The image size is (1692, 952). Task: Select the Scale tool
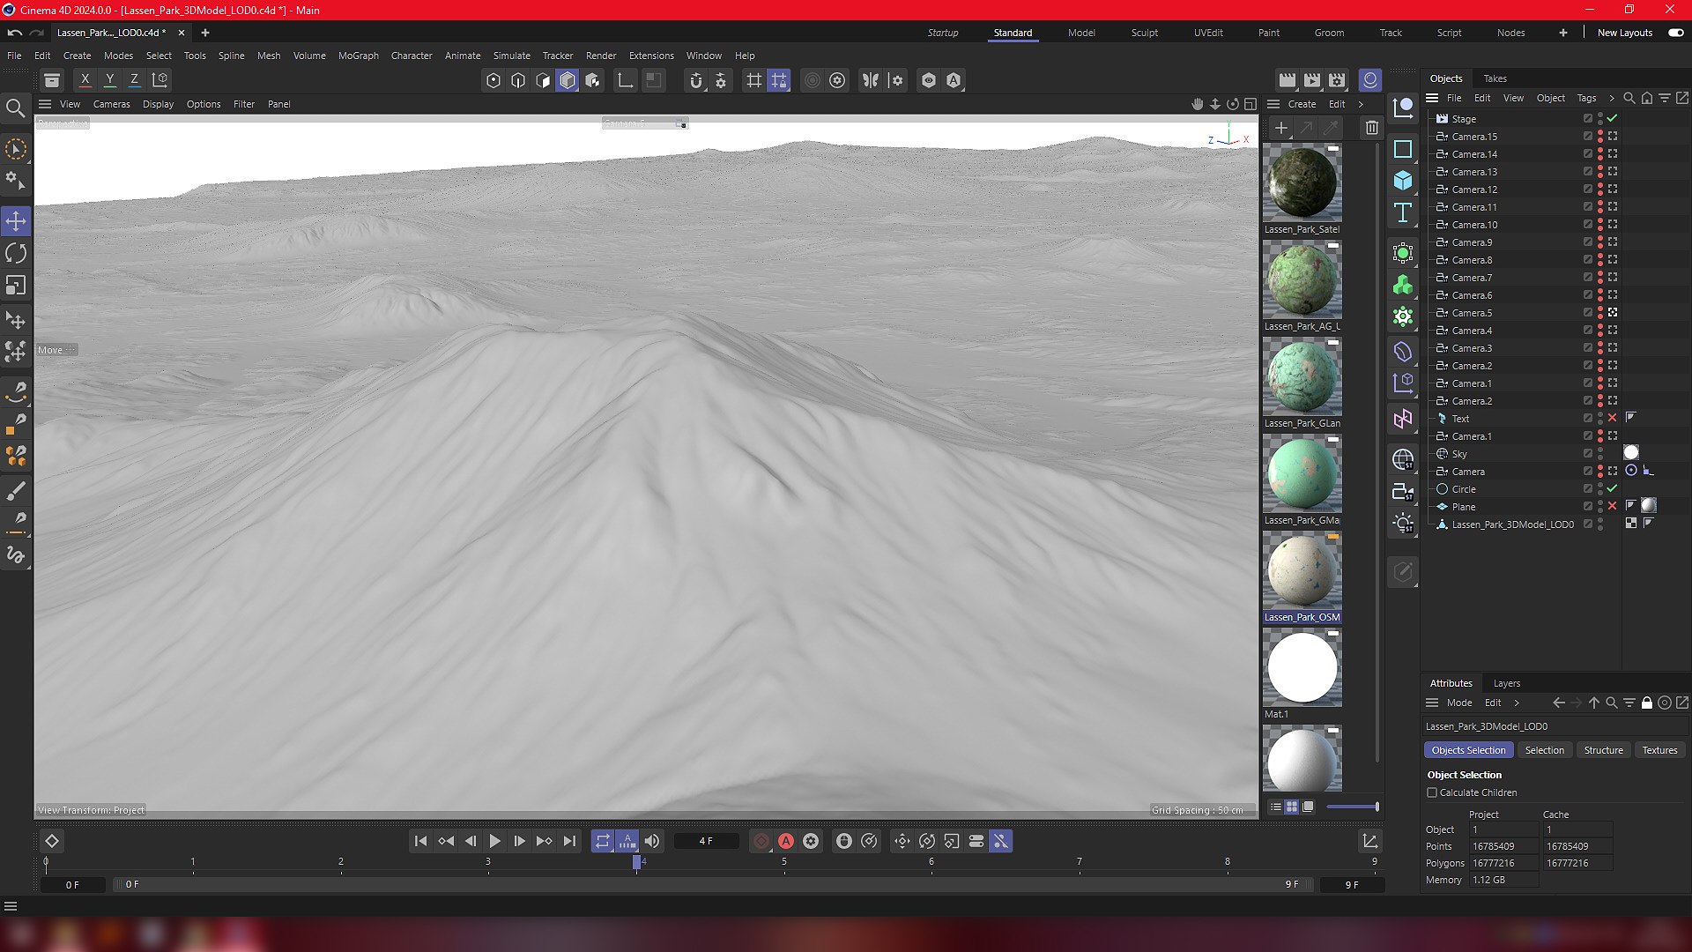[x=16, y=286]
